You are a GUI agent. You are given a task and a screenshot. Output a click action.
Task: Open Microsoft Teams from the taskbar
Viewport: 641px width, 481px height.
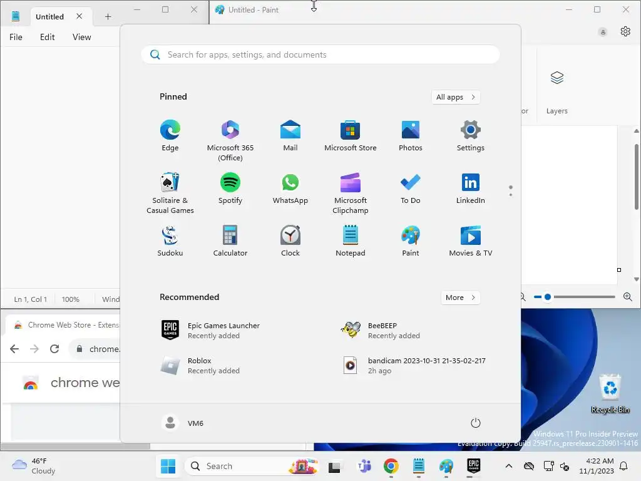click(x=364, y=466)
